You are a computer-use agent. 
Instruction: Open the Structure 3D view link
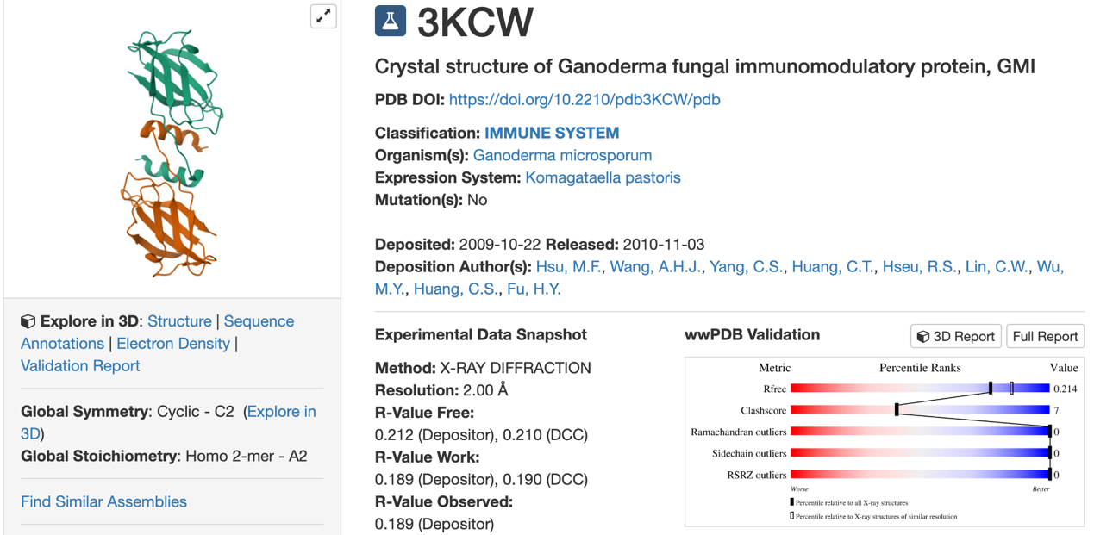(179, 321)
